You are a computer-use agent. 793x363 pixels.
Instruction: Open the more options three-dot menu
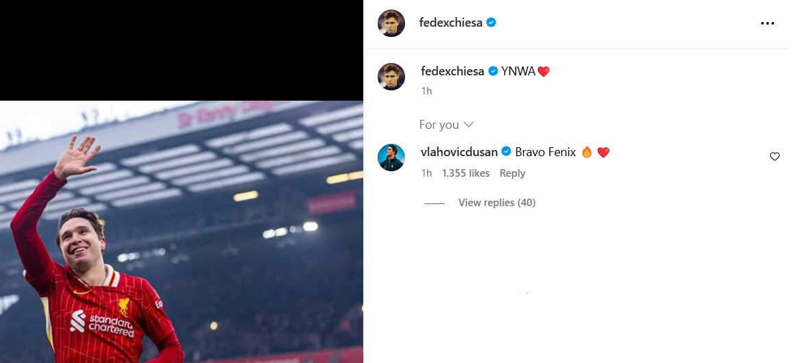(767, 23)
